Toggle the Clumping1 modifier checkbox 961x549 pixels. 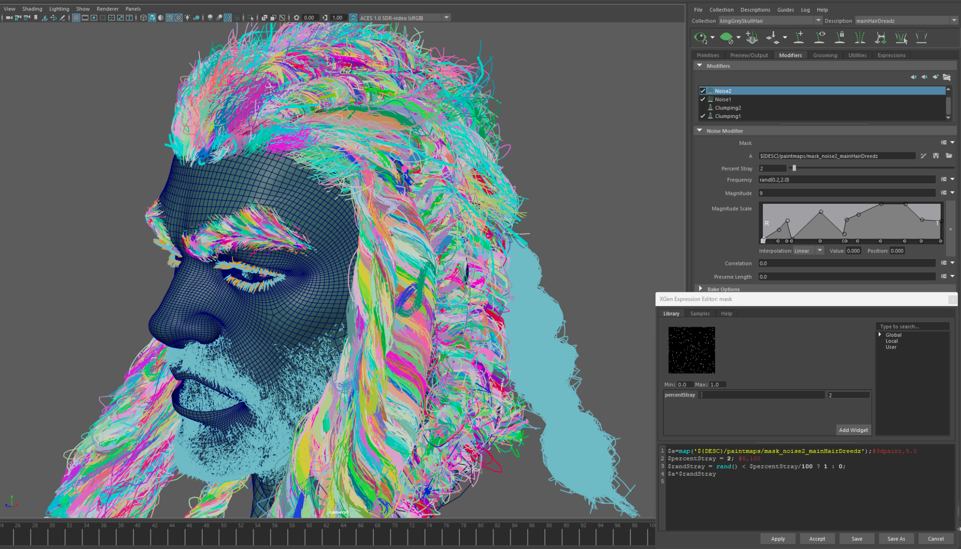coord(703,116)
